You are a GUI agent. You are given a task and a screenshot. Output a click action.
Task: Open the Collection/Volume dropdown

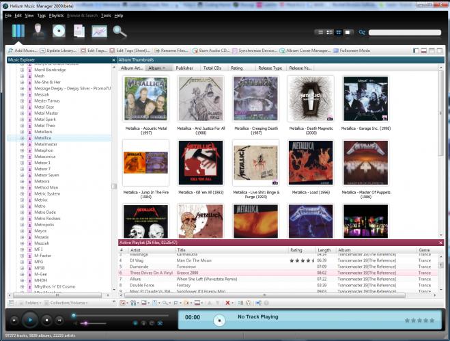[x=66, y=303]
